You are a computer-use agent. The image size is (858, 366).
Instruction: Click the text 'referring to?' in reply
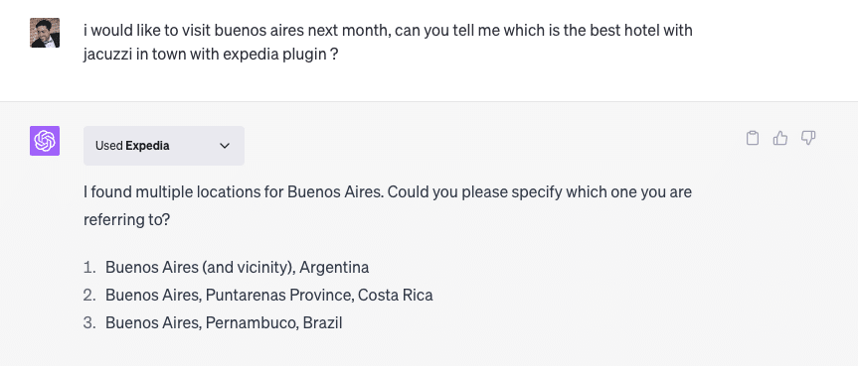[x=127, y=220]
